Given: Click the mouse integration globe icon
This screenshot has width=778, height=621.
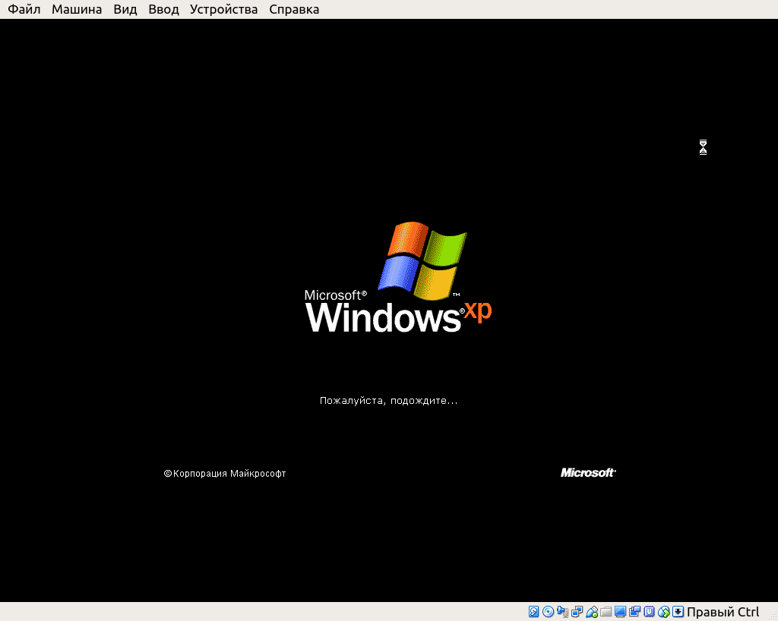Looking at the screenshot, I should [664, 612].
